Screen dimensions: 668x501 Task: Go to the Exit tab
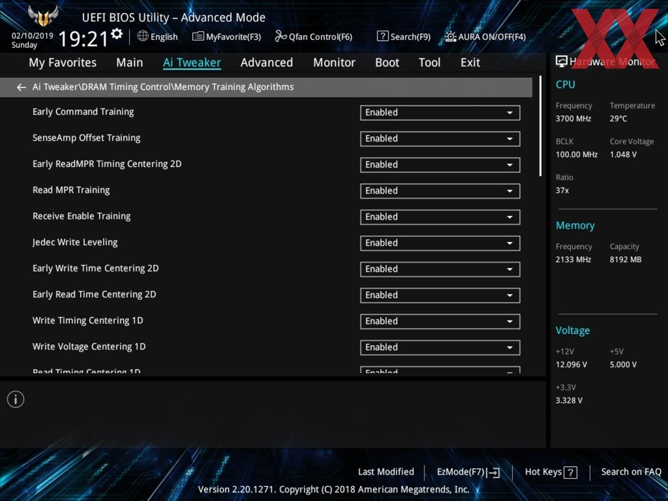[470, 62]
